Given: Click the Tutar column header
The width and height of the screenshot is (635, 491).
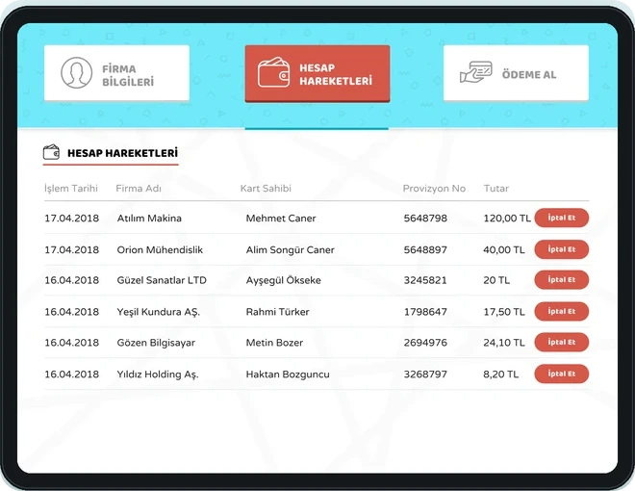Looking at the screenshot, I should pyautogui.click(x=496, y=189).
